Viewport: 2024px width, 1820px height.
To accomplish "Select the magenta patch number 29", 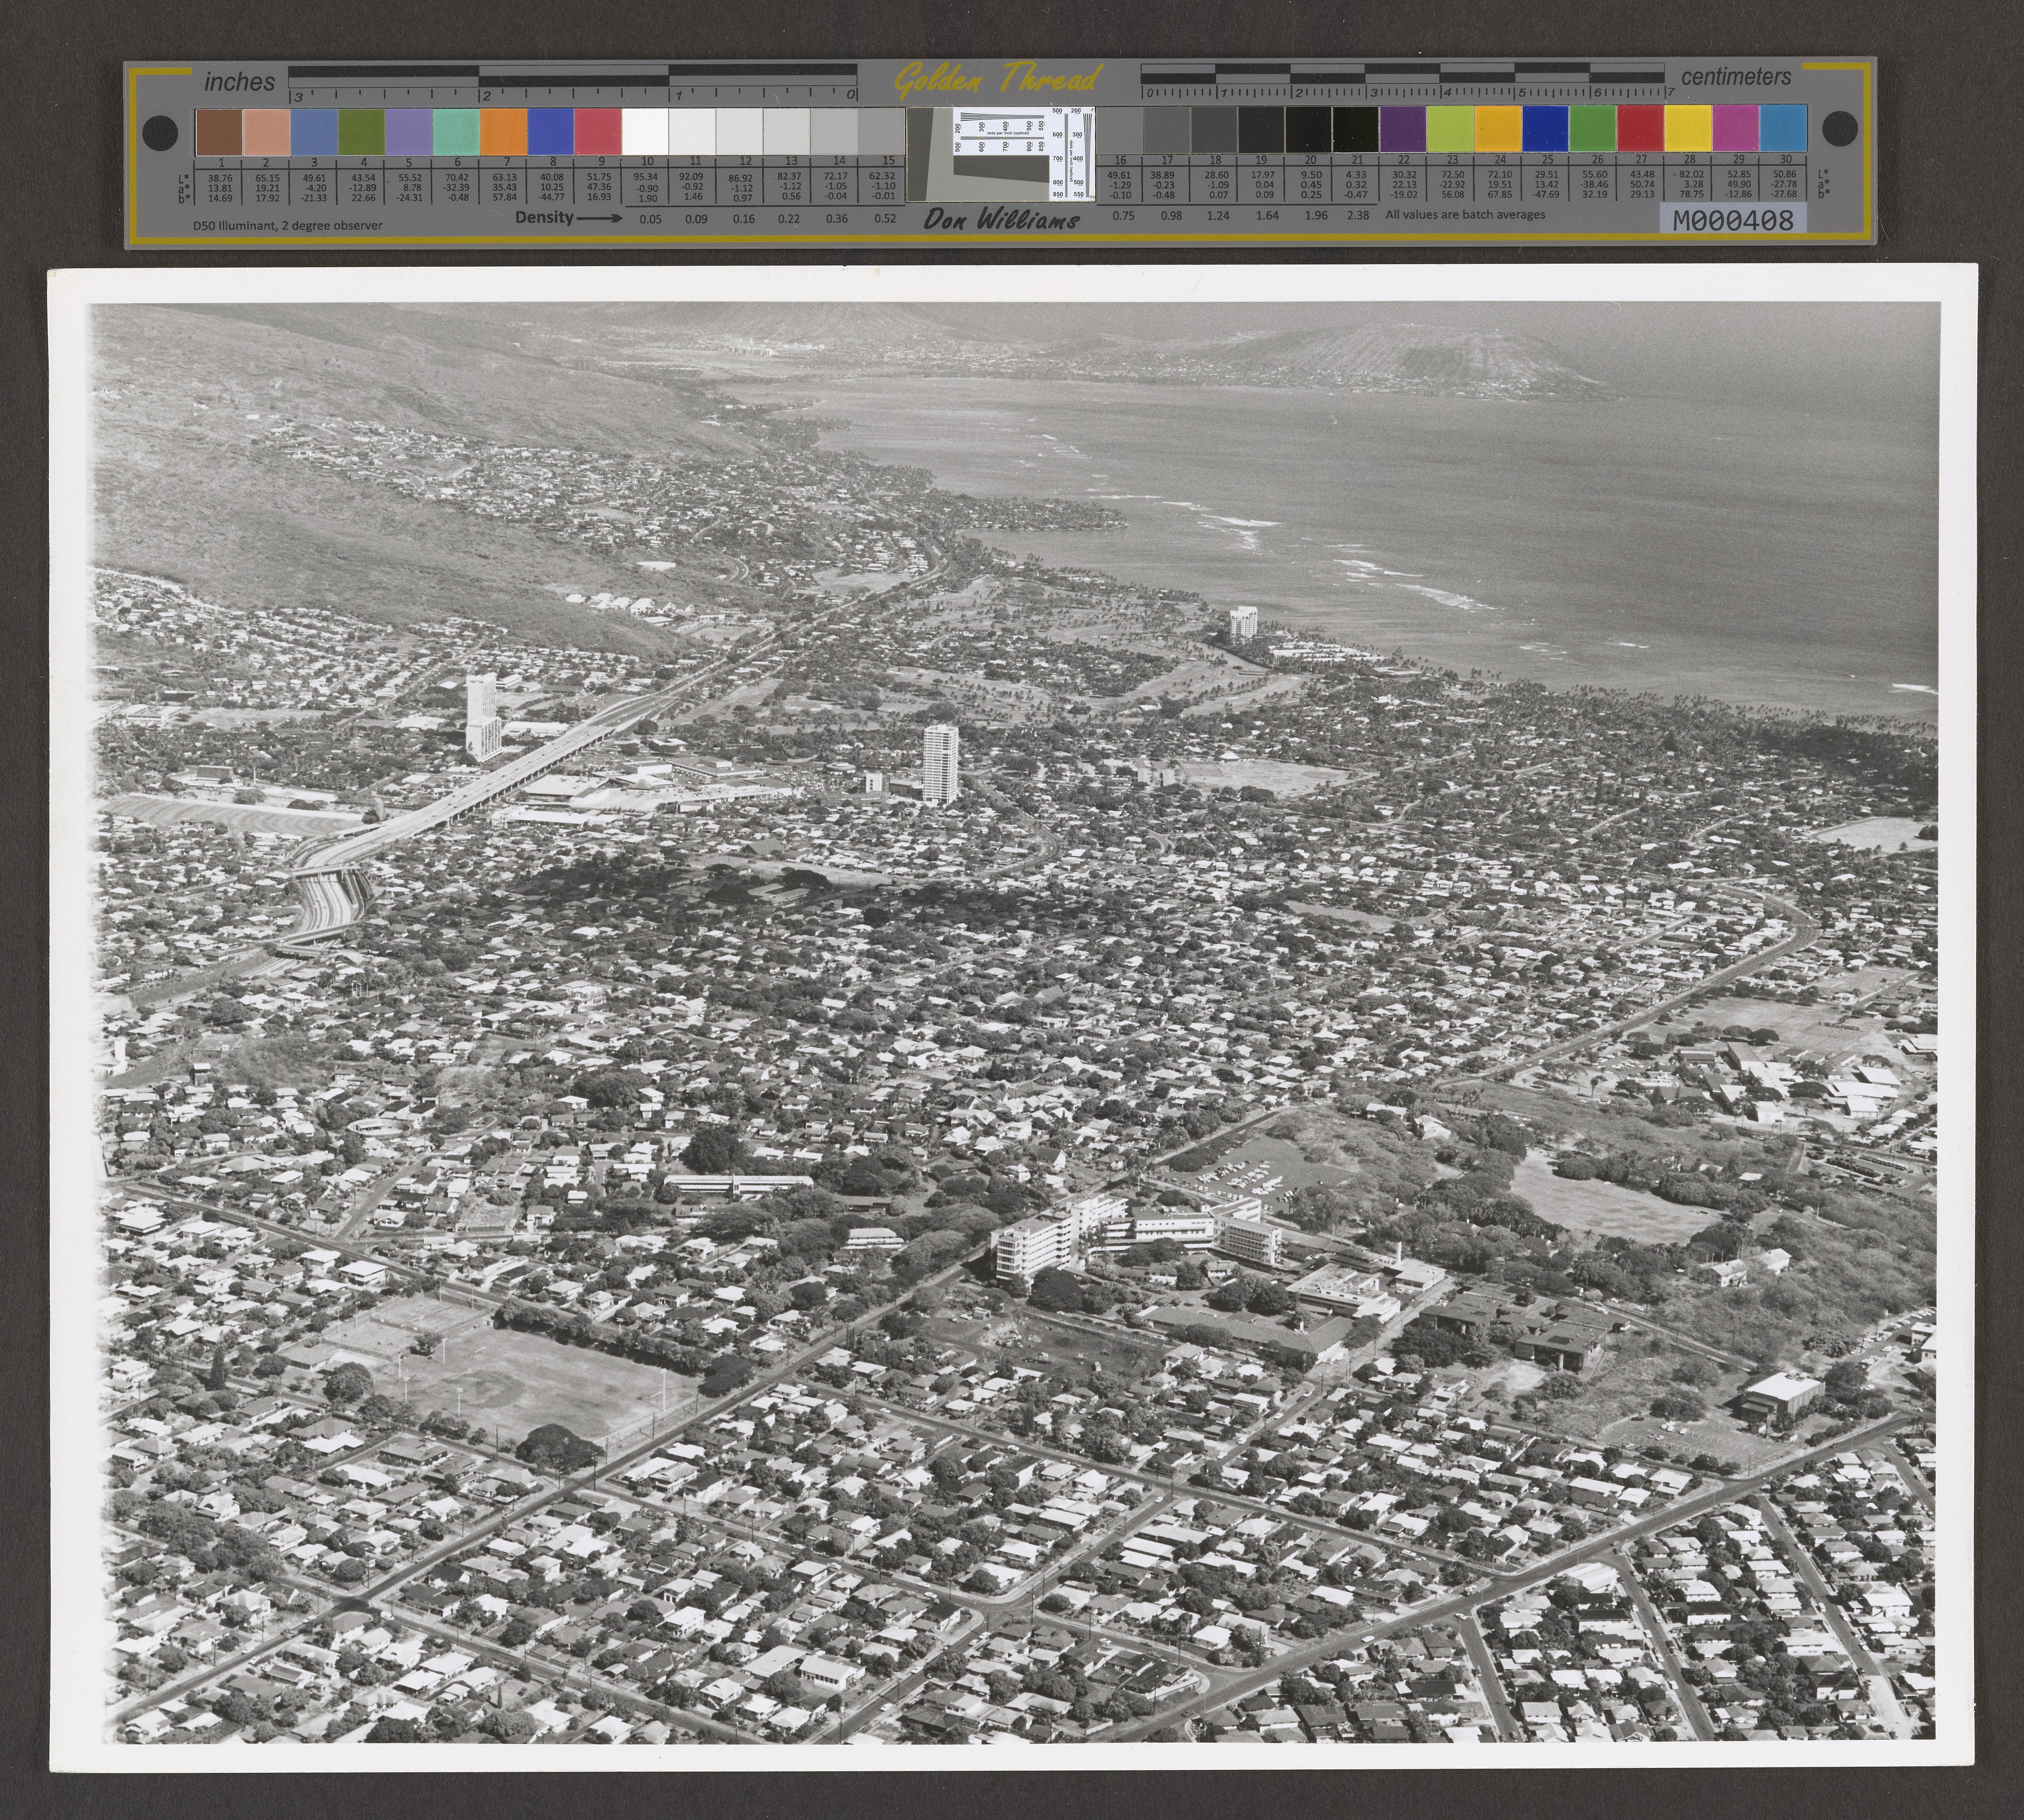I will click(1736, 129).
